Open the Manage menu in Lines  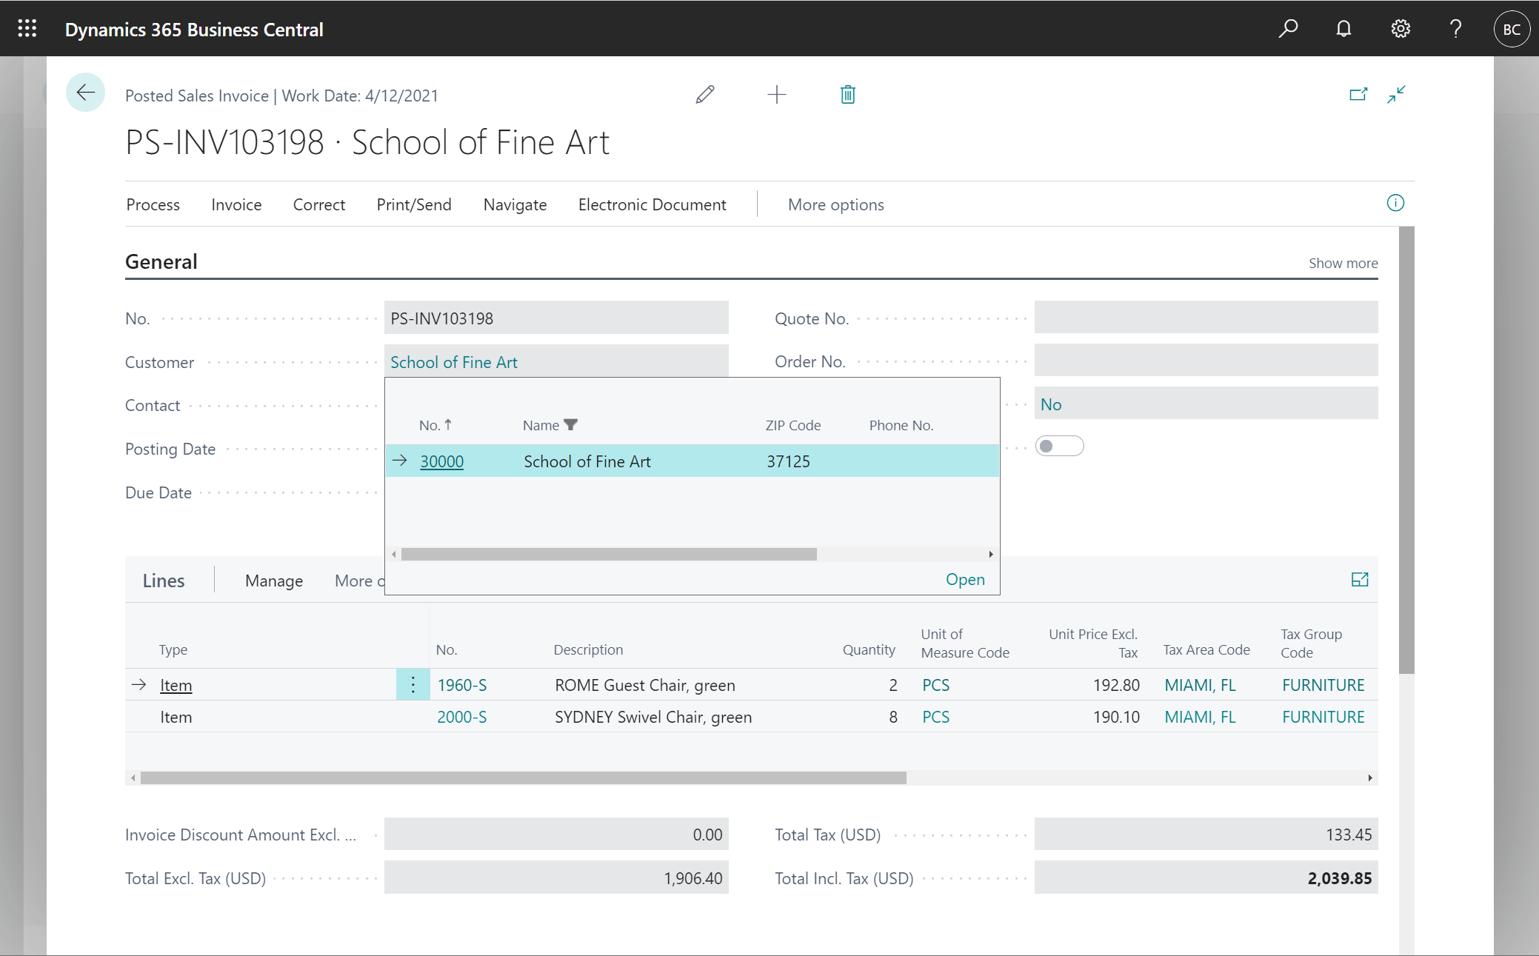[x=274, y=581]
